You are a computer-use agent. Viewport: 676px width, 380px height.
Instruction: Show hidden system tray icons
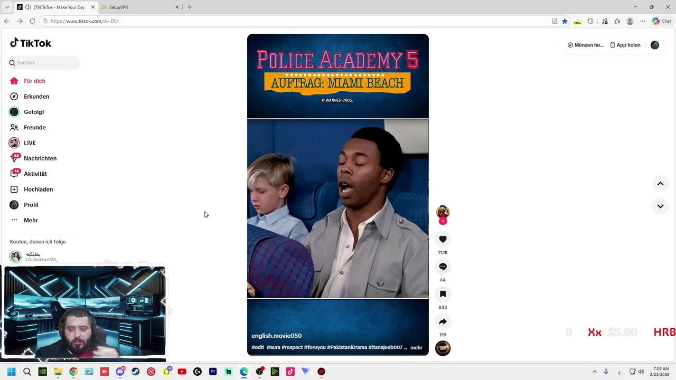pyautogui.click(x=595, y=372)
